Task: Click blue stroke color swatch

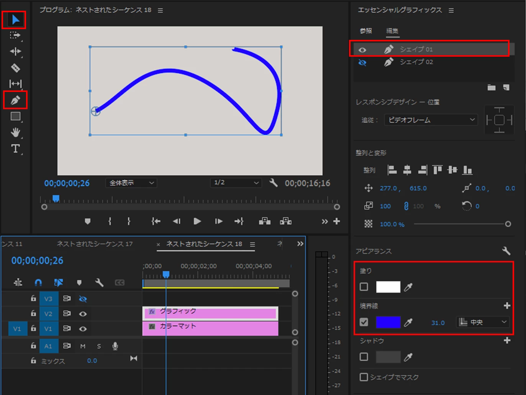Action: [x=388, y=322]
